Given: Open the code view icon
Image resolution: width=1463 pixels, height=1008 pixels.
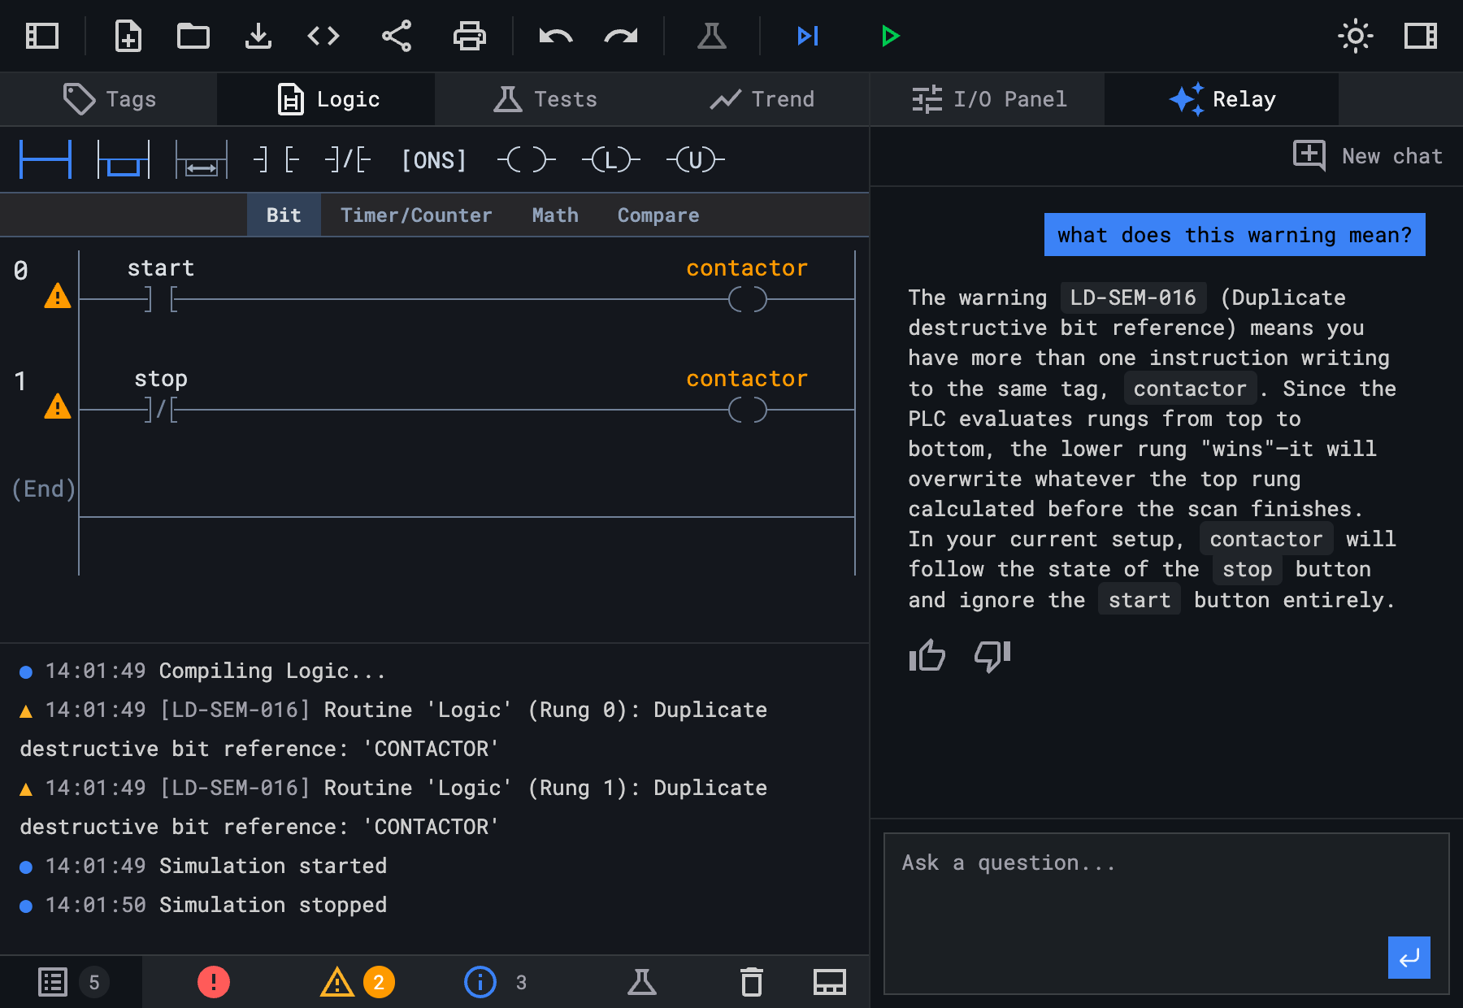Looking at the screenshot, I should point(323,36).
